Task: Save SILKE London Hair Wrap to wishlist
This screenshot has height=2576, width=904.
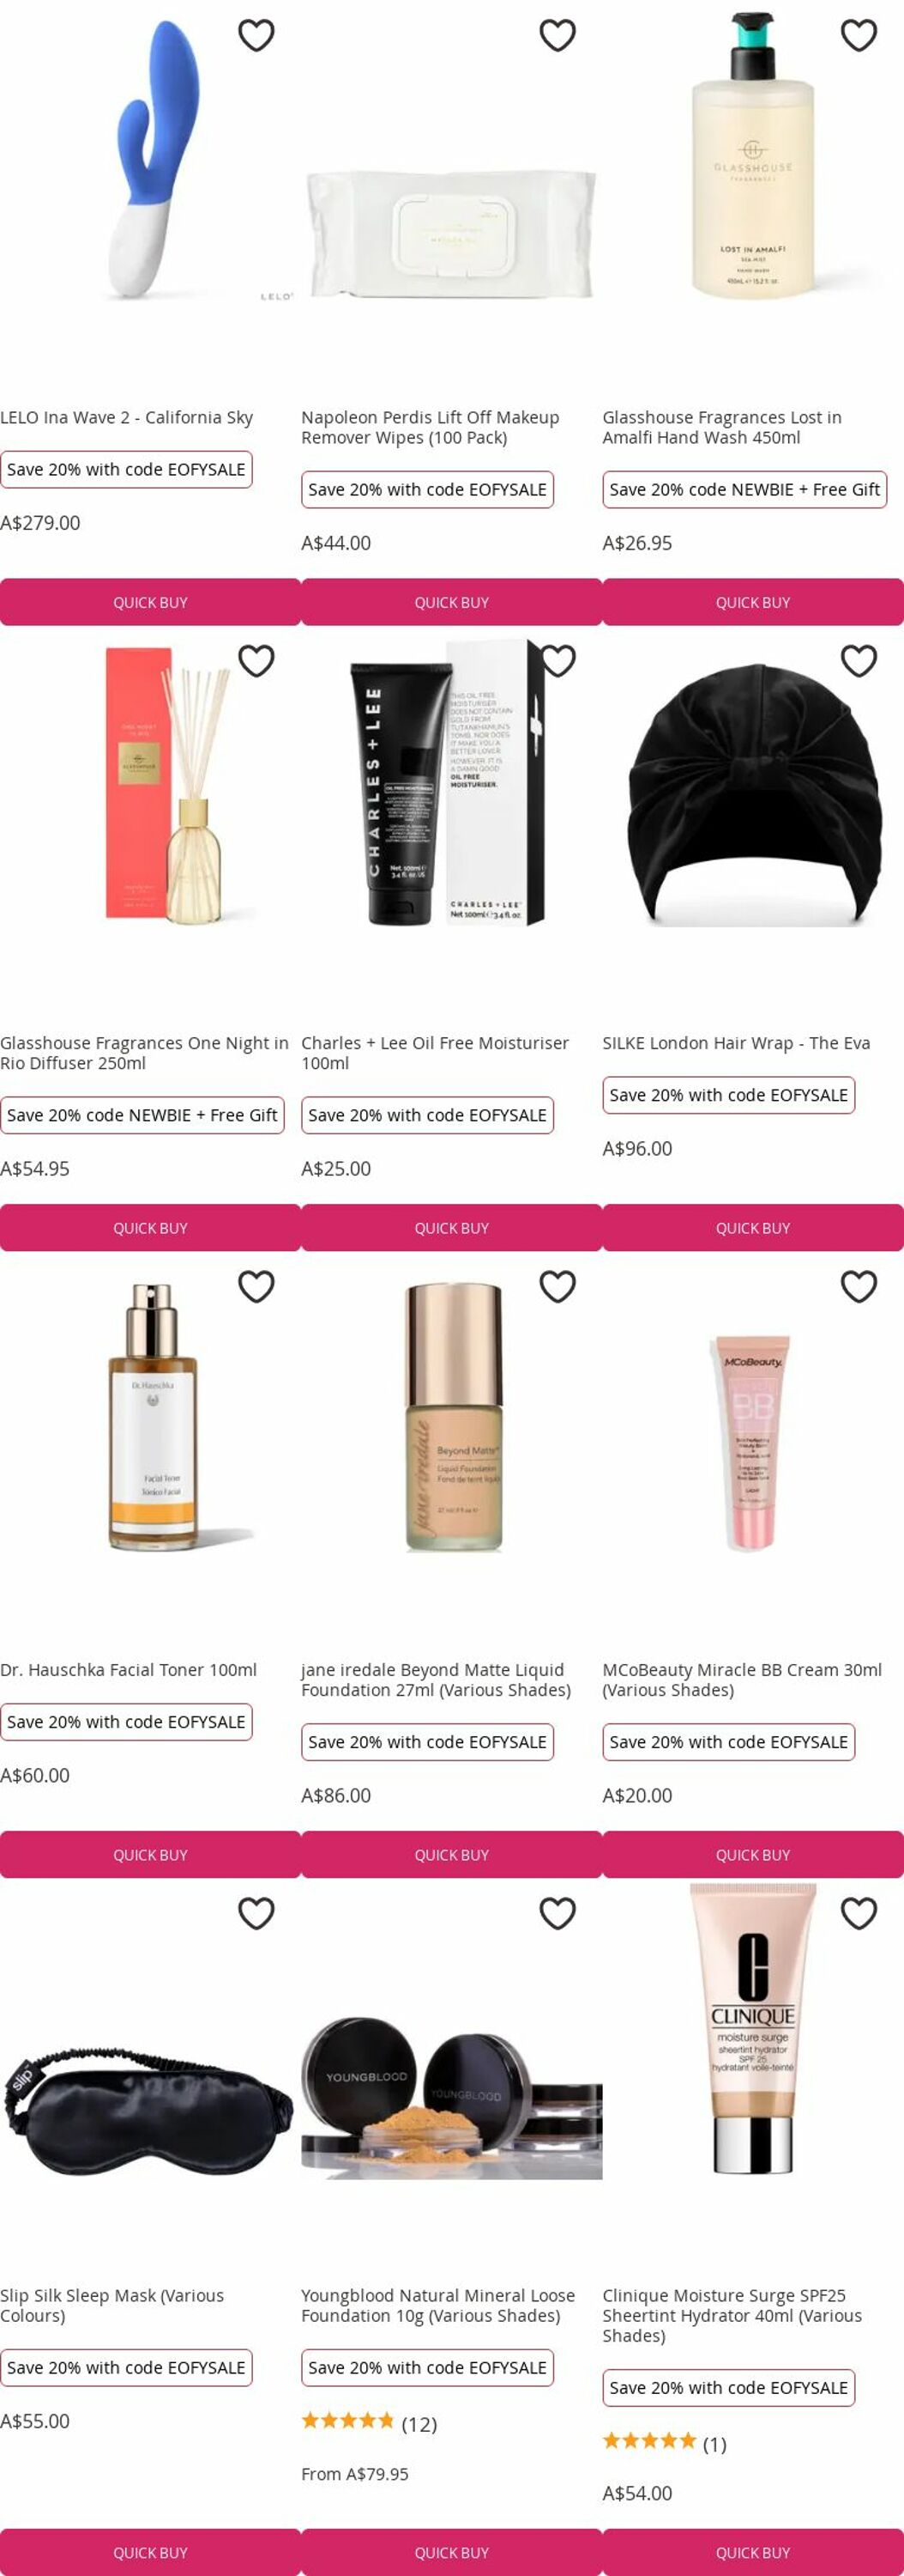Action: [x=859, y=661]
